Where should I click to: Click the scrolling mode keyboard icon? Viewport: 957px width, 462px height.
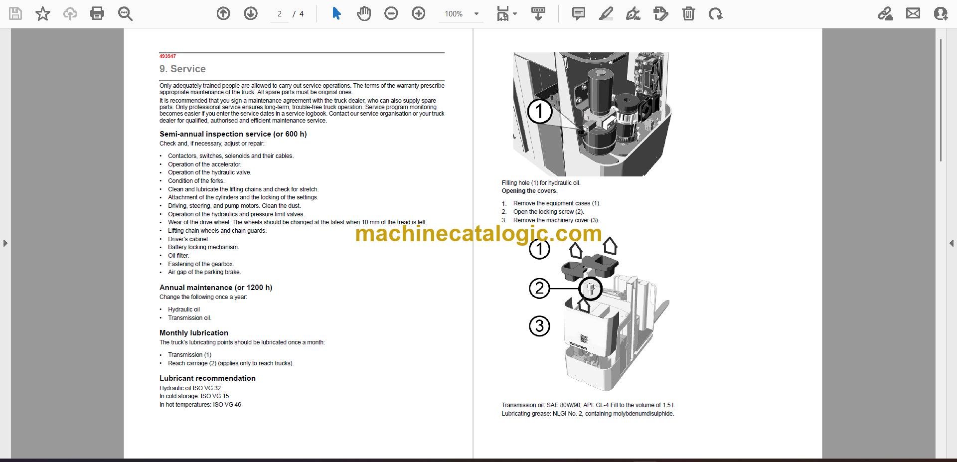click(538, 13)
